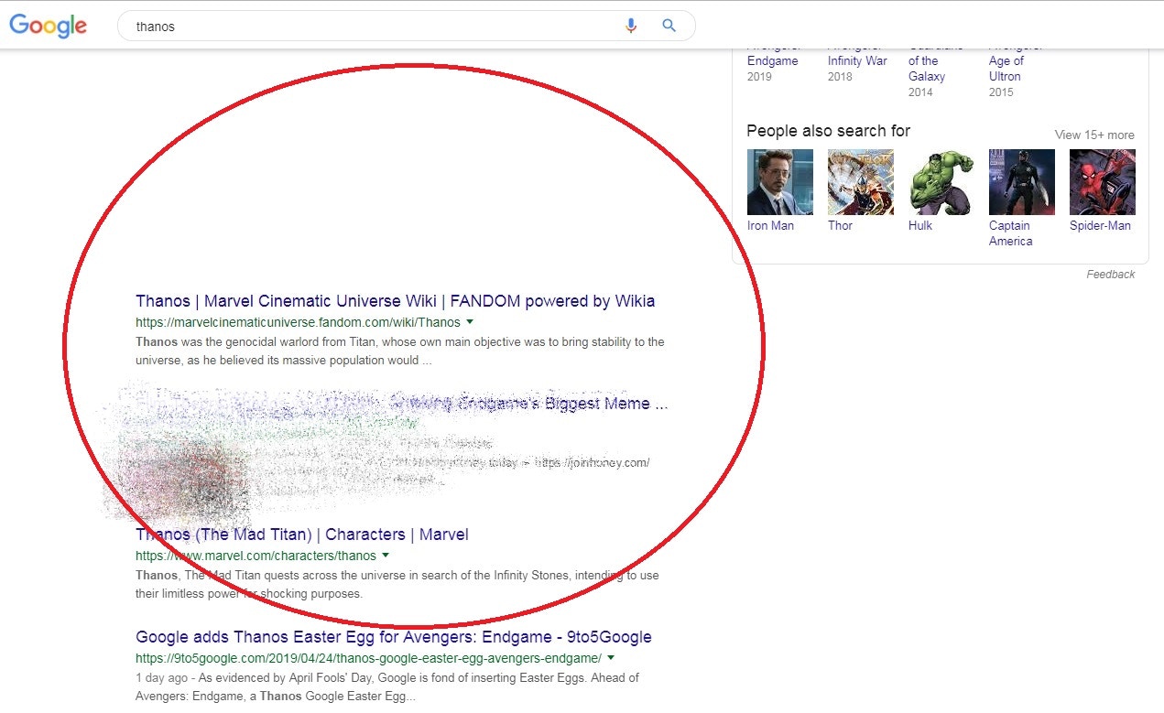This screenshot has width=1164, height=713.
Task: Open the Thor thumbnail image
Action: point(860,182)
